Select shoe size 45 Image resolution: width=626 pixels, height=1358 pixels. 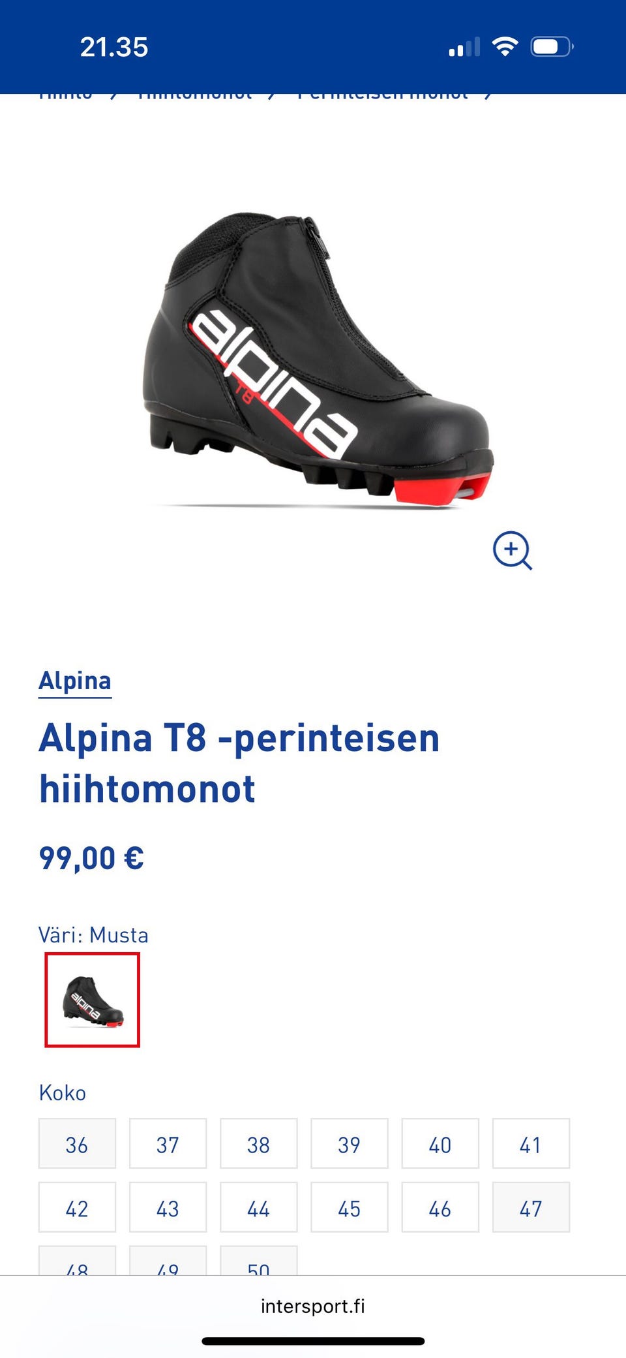tap(350, 1207)
